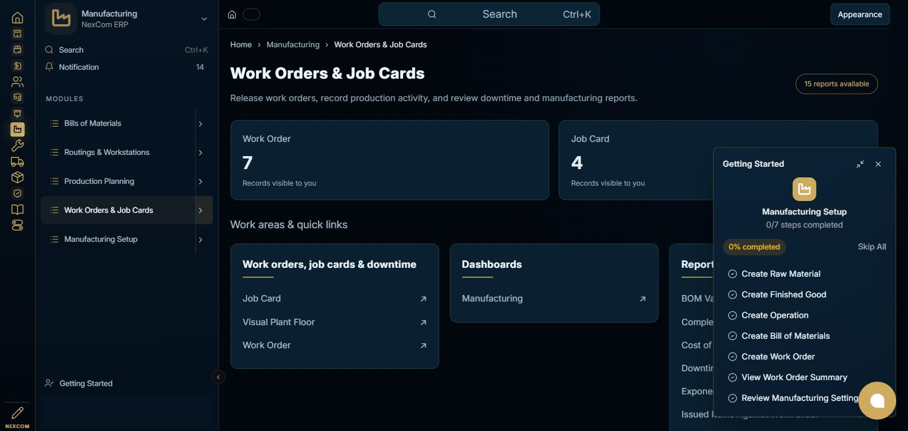Image resolution: width=908 pixels, height=431 pixels.
Task: Open the Notification item in the sidebar
Action: click(127, 67)
